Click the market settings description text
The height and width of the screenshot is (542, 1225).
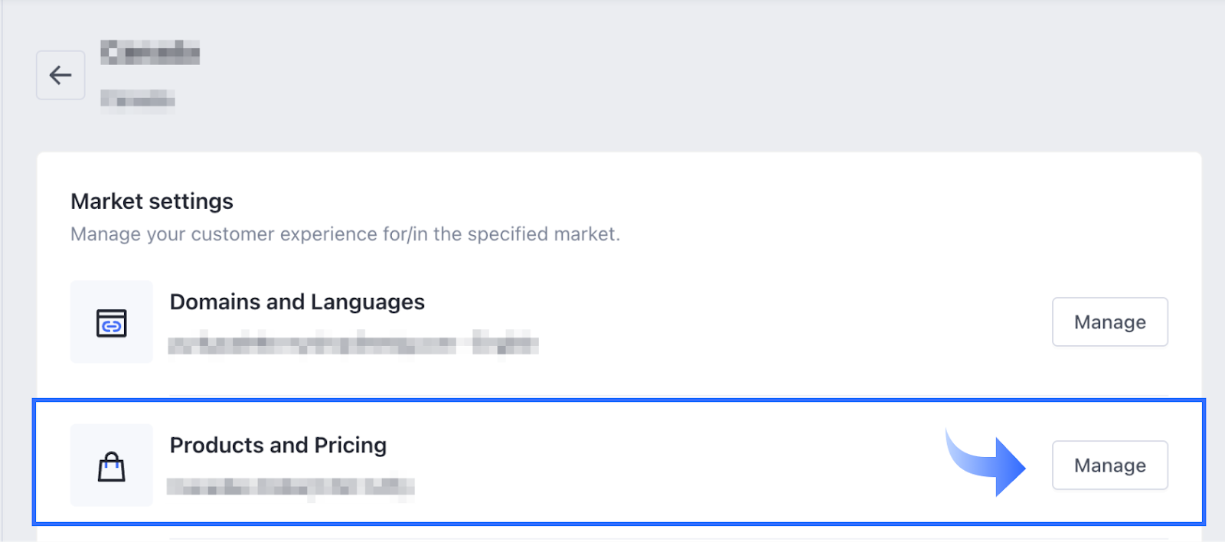pos(345,233)
